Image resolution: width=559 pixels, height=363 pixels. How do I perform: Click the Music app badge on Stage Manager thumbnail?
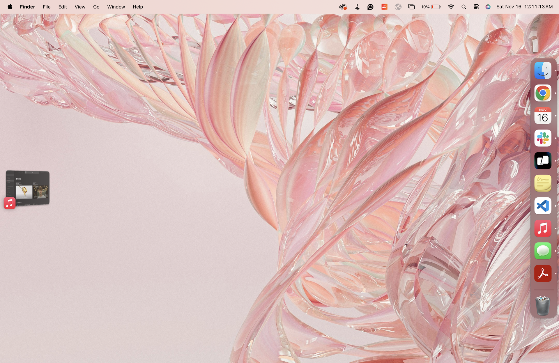coord(10,203)
